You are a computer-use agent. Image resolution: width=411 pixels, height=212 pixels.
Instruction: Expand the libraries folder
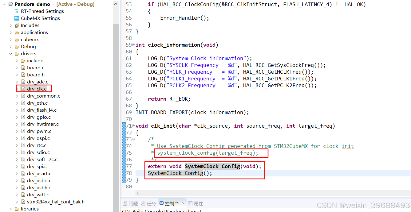11,209
